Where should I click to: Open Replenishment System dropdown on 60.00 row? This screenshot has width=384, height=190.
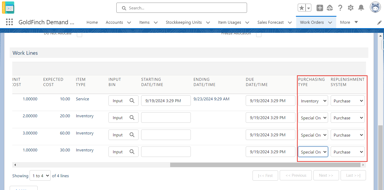pos(348,135)
